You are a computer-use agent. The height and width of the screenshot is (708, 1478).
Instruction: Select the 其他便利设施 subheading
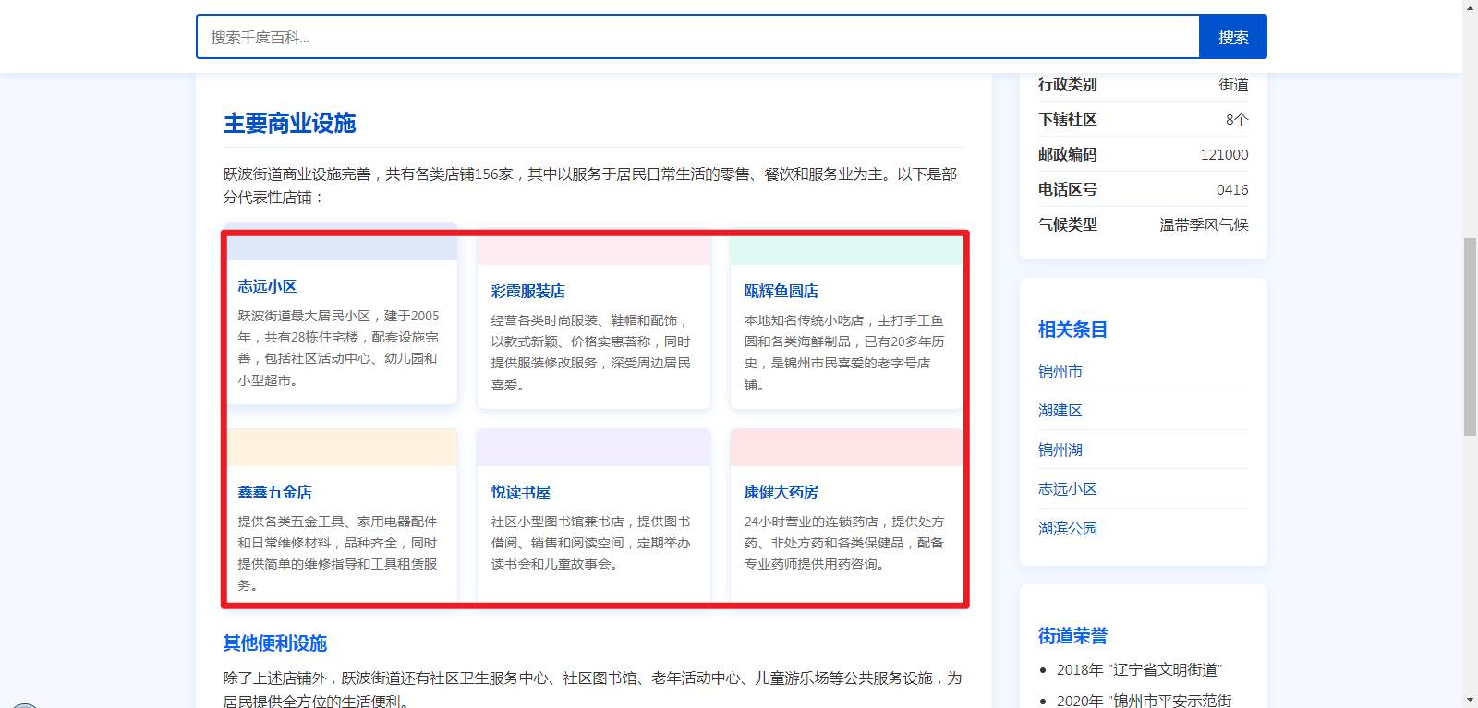275,642
